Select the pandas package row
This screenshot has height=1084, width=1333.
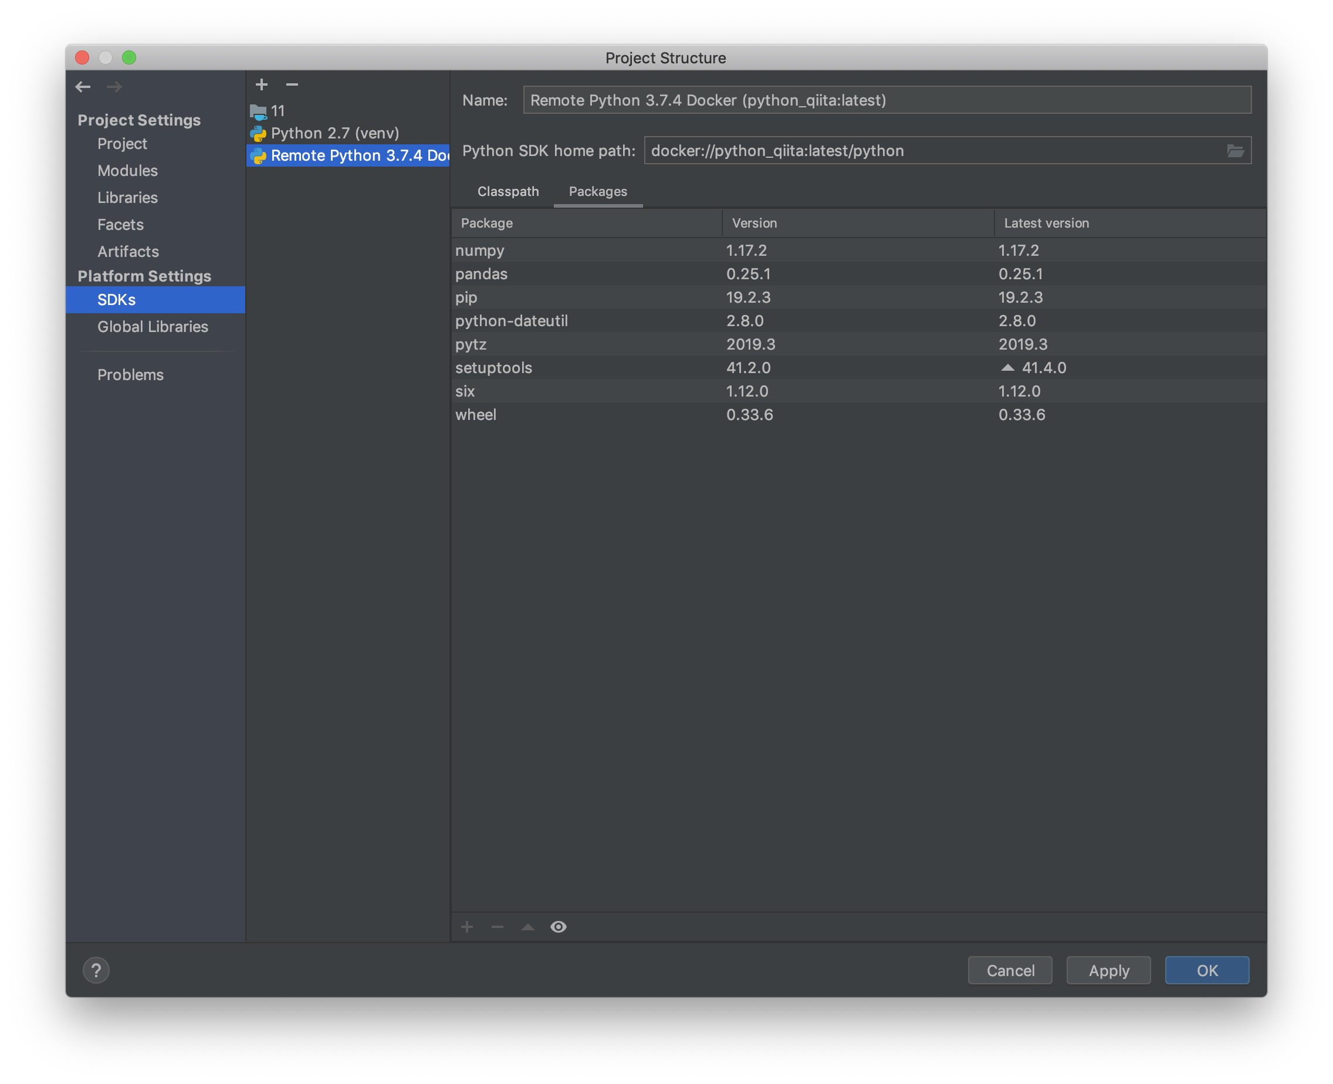click(x=859, y=273)
